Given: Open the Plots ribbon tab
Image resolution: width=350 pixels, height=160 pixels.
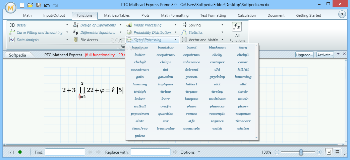Looking at the screenshot, I should coord(145,15).
